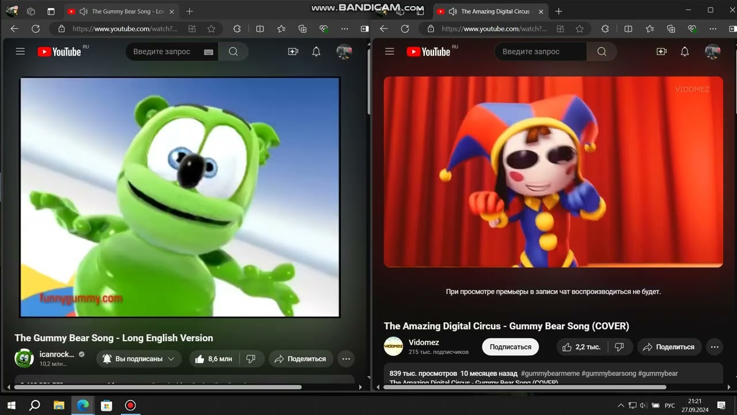The width and height of the screenshot is (737, 415).
Task: Open browser settings ellipsis in left window
Action: click(x=344, y=29)
